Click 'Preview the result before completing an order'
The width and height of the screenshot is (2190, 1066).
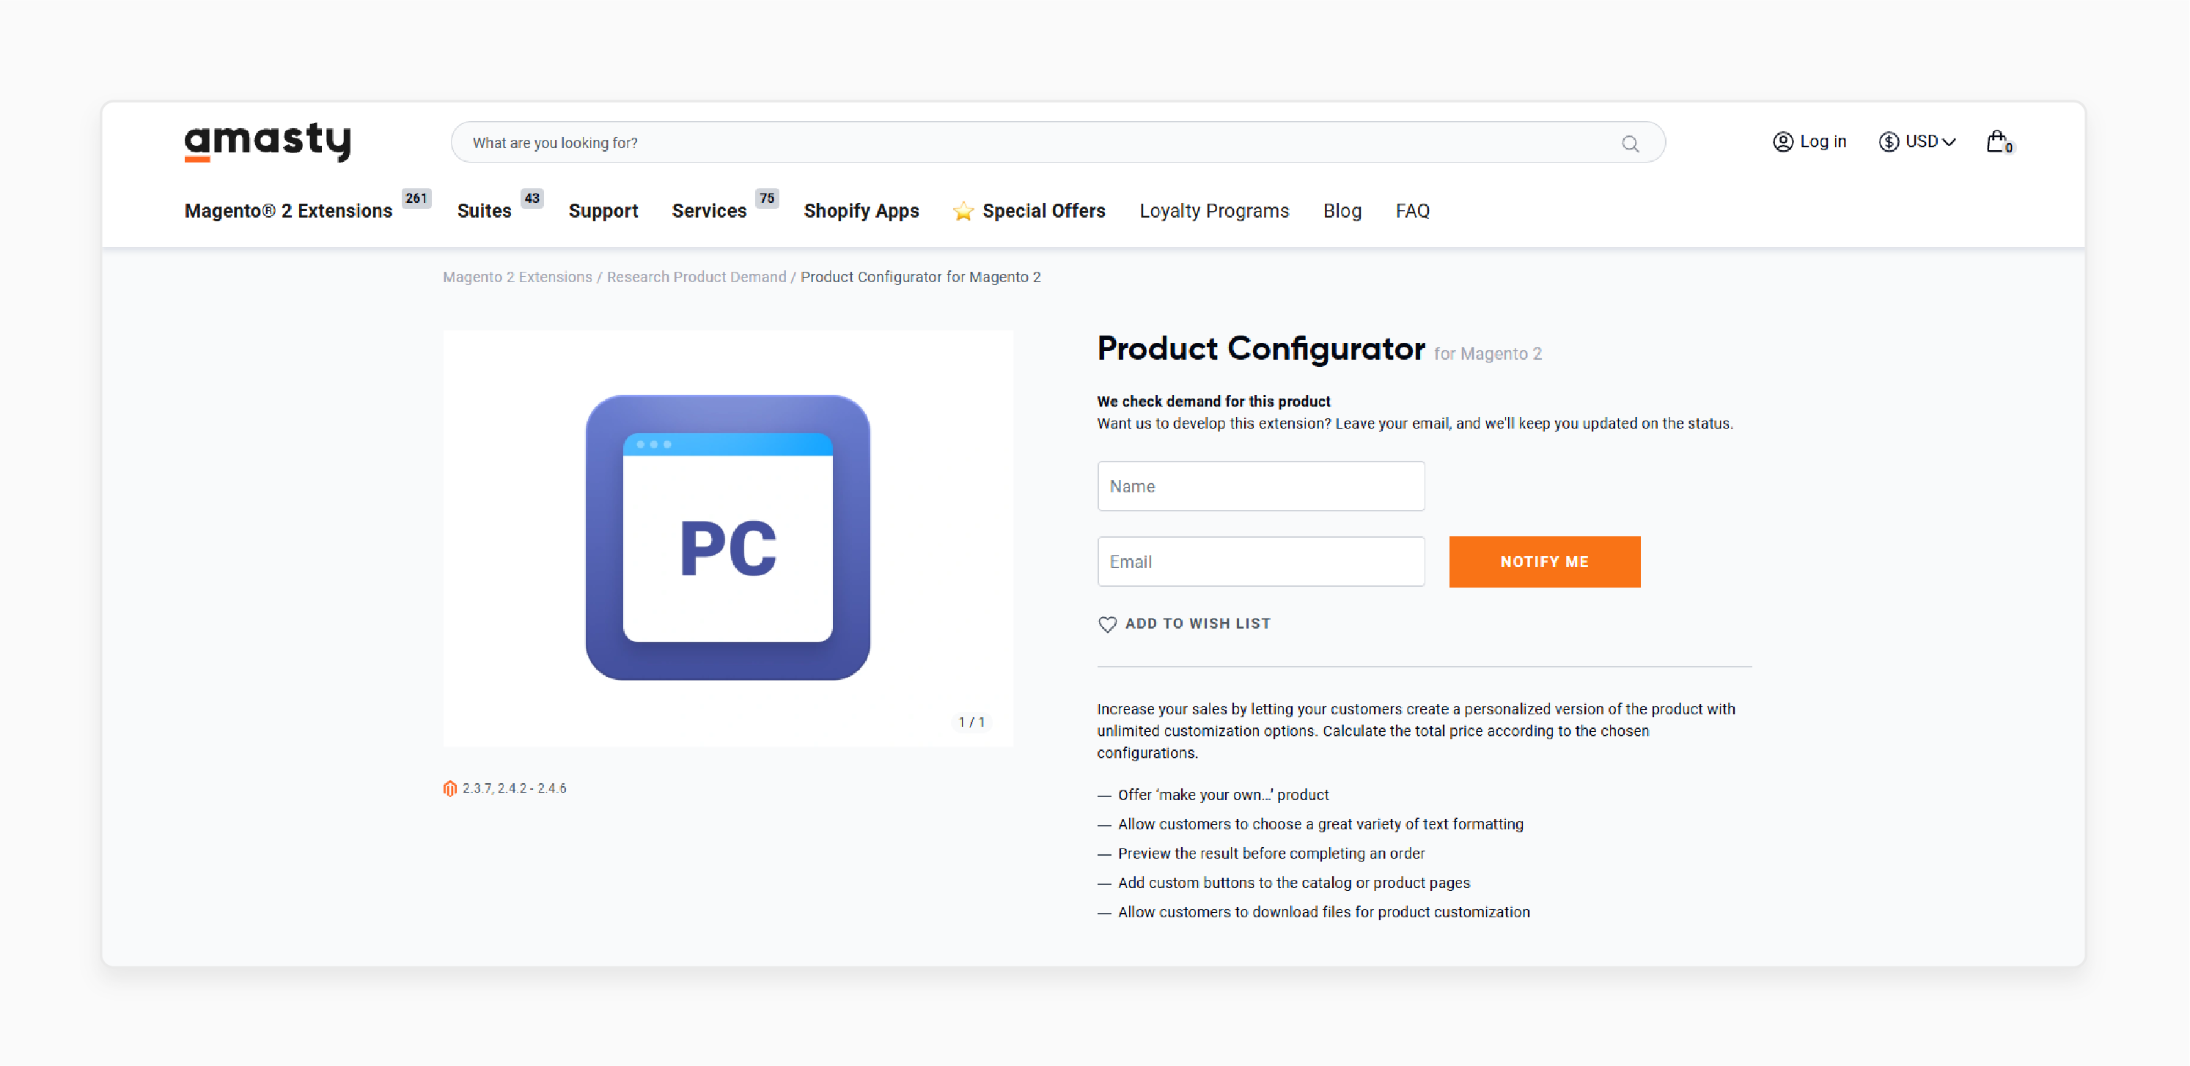[x=1270, y=854]
